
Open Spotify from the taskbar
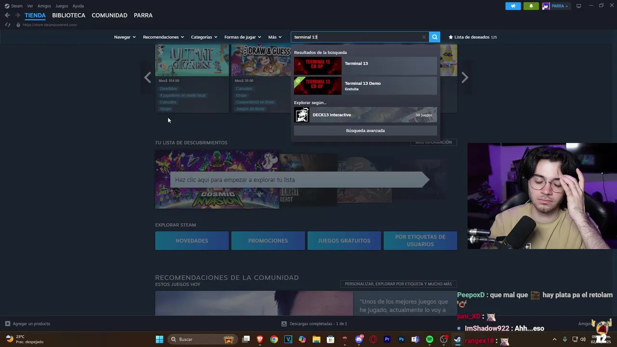coord(429,339)
